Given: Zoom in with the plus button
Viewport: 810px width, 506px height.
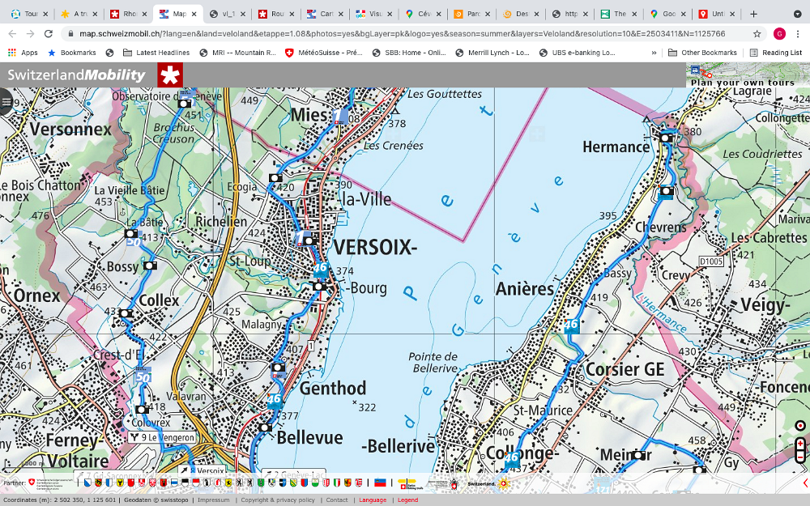Looking at the screenshot, I should click(x=800, y=444).
